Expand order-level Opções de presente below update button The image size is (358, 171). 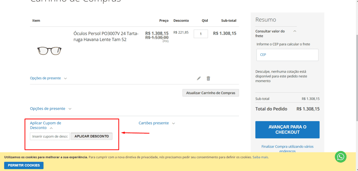[51, 109]
